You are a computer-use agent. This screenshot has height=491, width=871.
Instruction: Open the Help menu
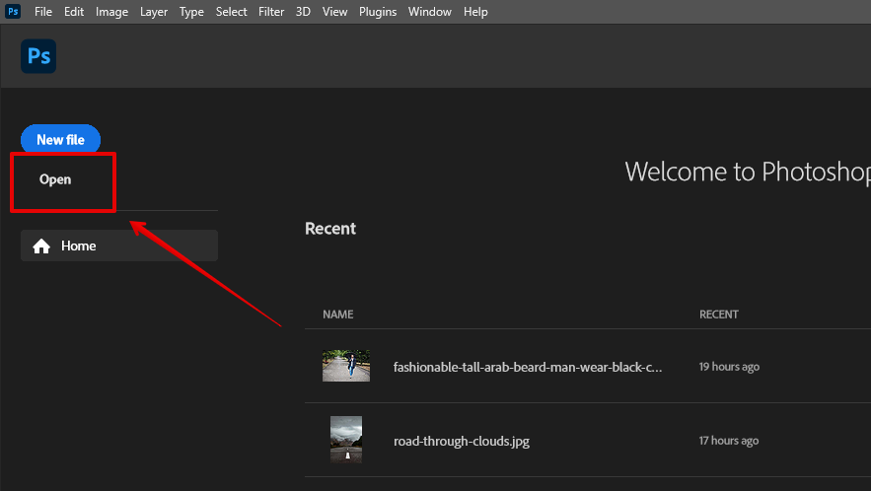point(475,12)
